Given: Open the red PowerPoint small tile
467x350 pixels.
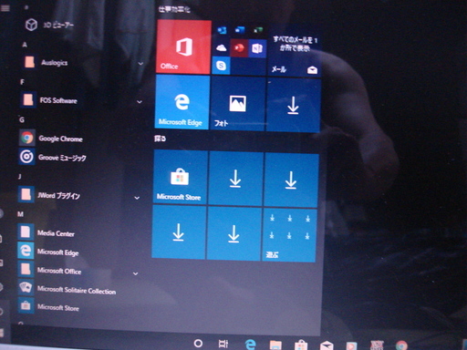Looking at the screenshot, I should [239, 48].
